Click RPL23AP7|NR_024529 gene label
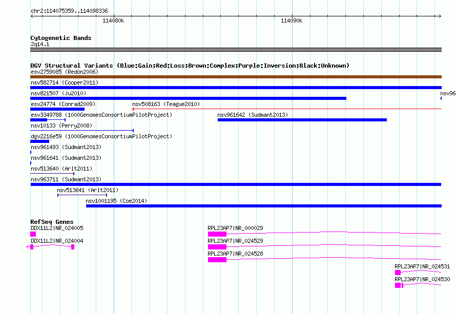The image size is (456, 314). tap(235, 241)
